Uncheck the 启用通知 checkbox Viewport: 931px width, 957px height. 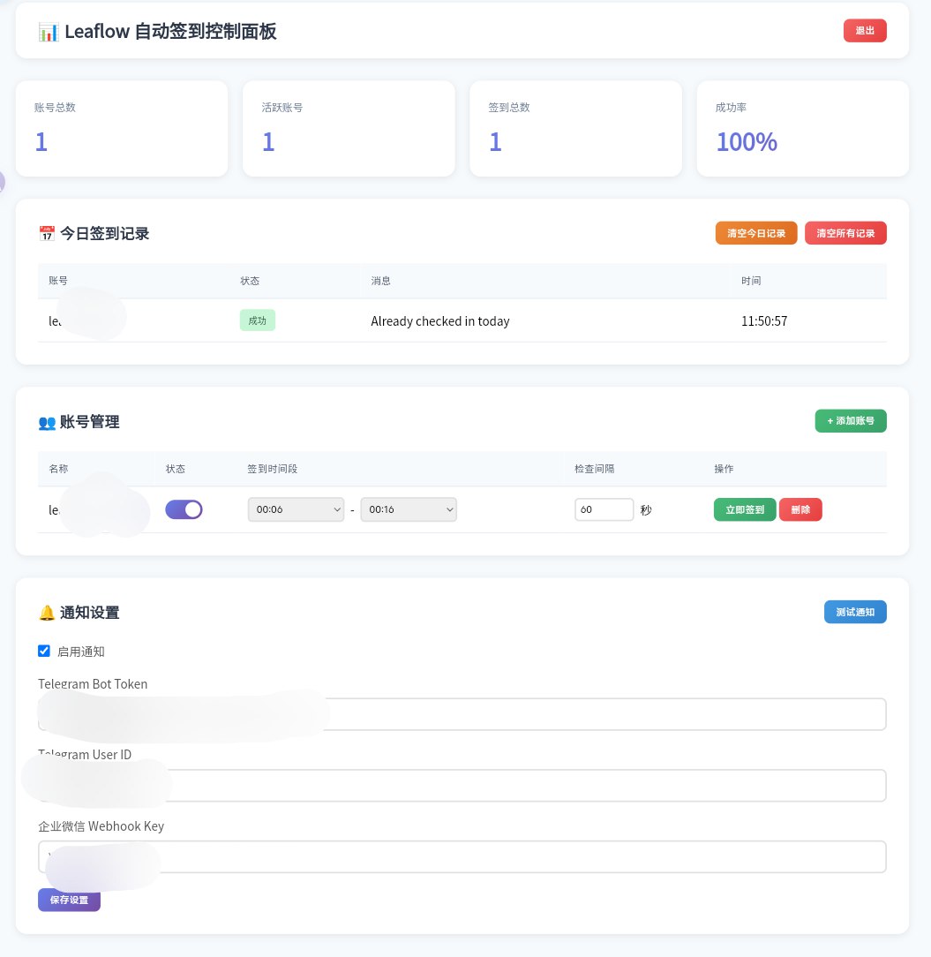coord(43,651)
